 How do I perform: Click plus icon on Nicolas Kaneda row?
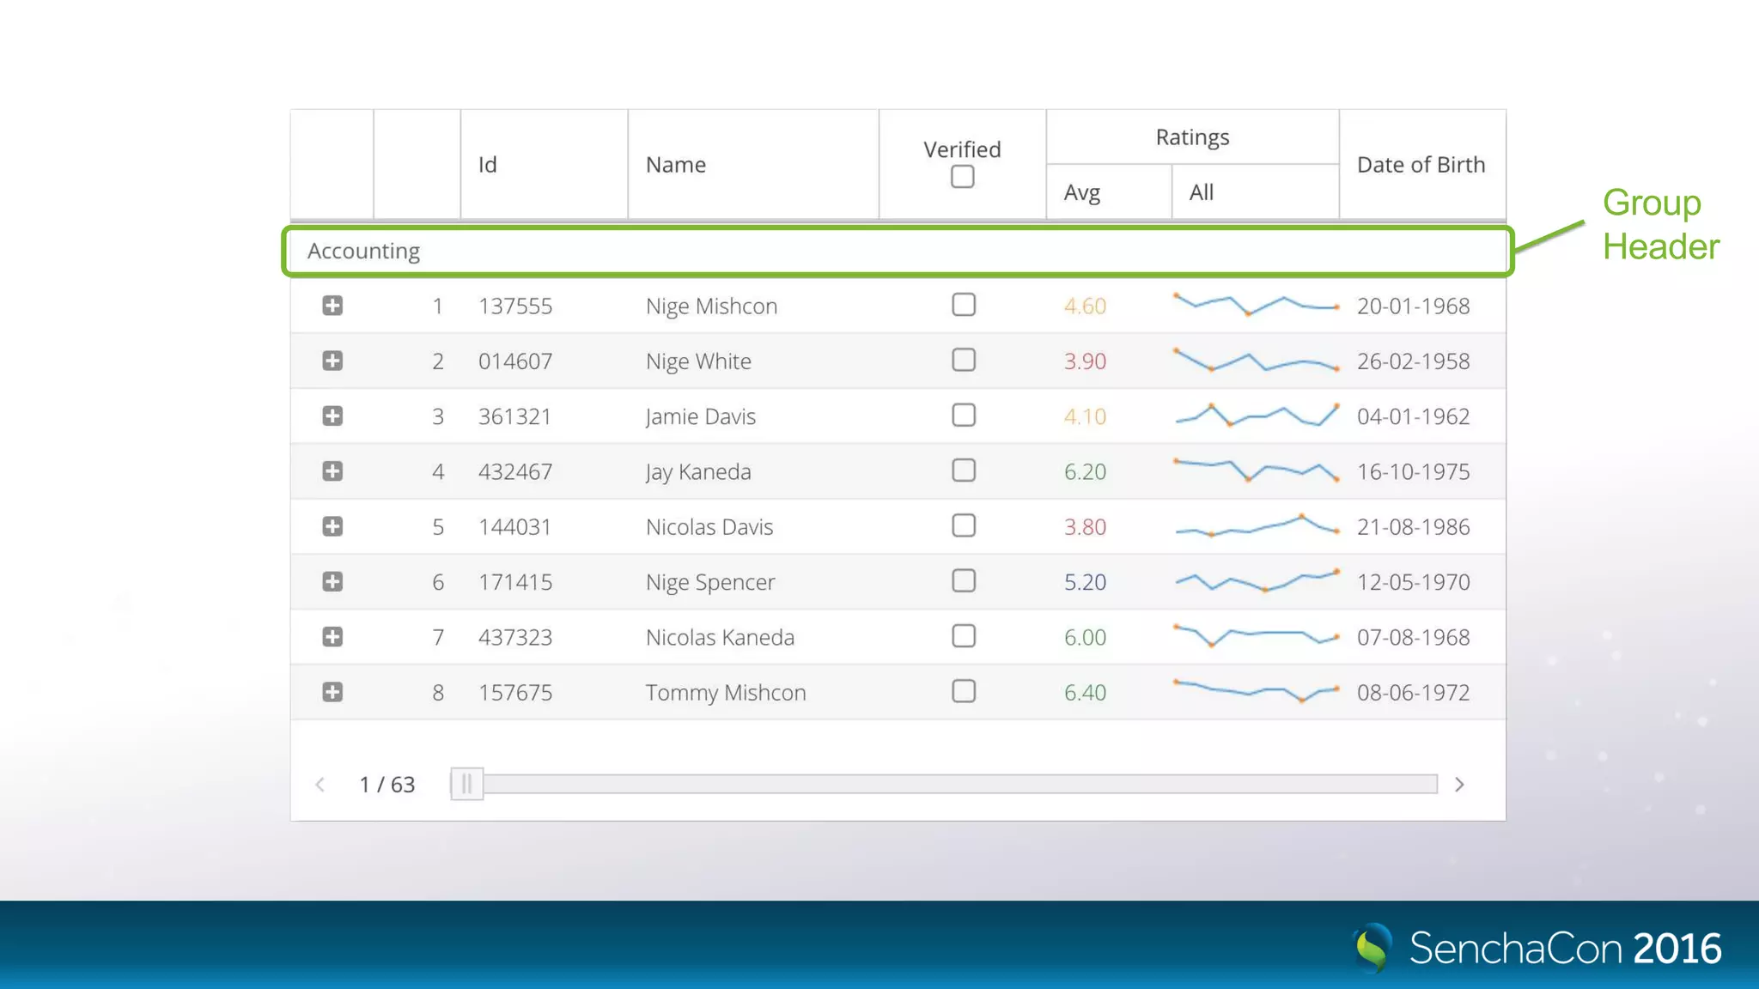(x=332, y=637)
